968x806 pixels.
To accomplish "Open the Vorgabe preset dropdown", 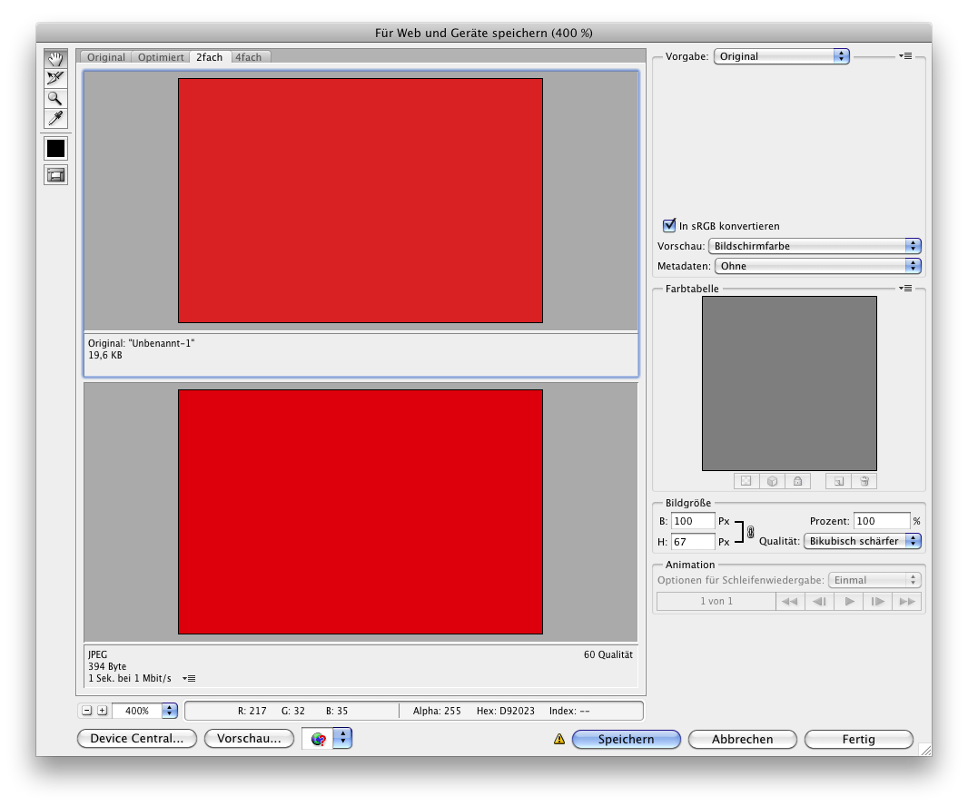I will pos(782,56).
